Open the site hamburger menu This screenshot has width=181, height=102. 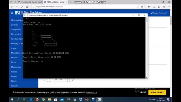point(12,13)
